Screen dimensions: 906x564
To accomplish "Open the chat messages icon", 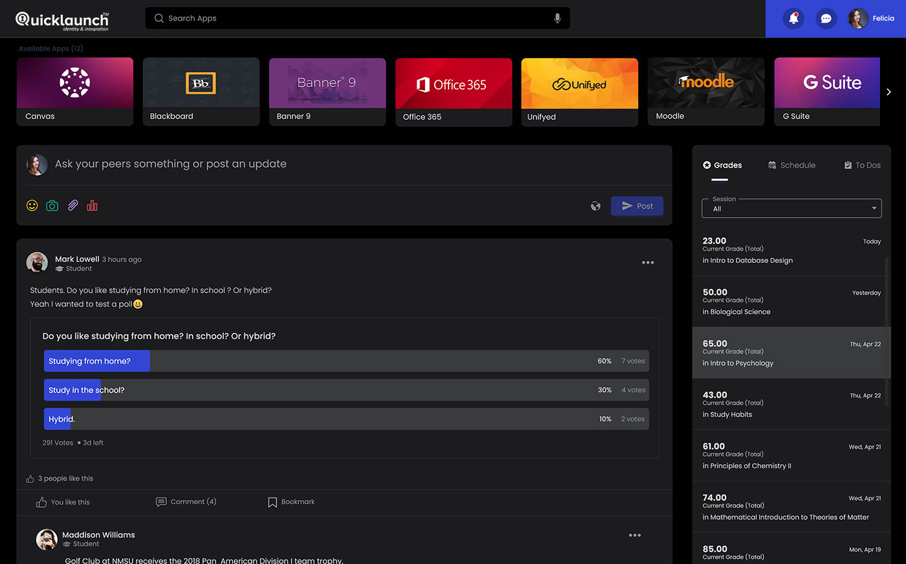I will click(826, 19).
